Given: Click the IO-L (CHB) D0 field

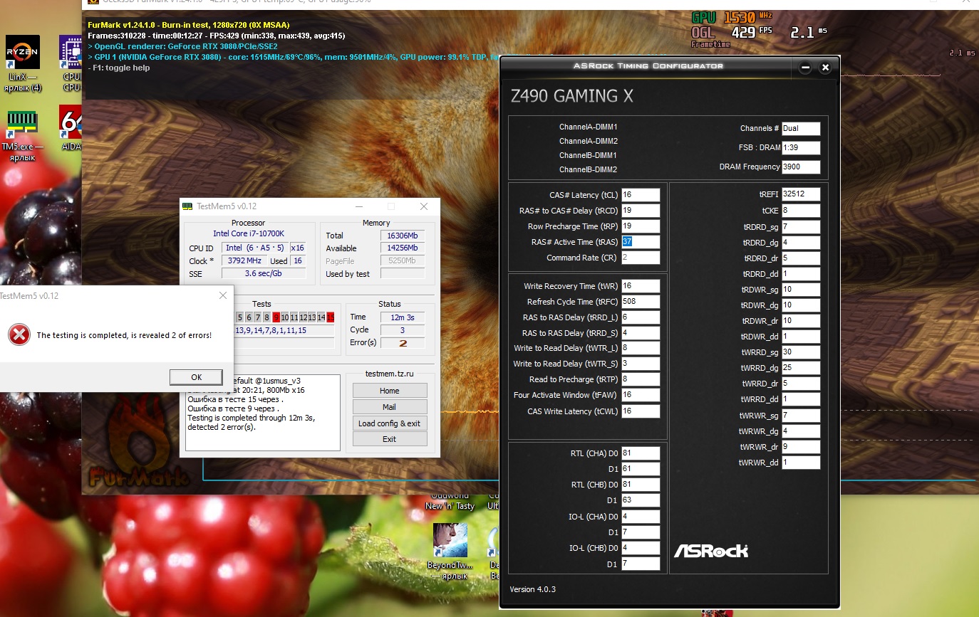Looking at the screenshot, I should click(x=641, y=549).
